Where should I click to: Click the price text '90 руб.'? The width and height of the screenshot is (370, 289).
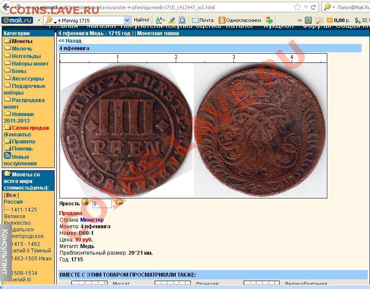[84, 240]
